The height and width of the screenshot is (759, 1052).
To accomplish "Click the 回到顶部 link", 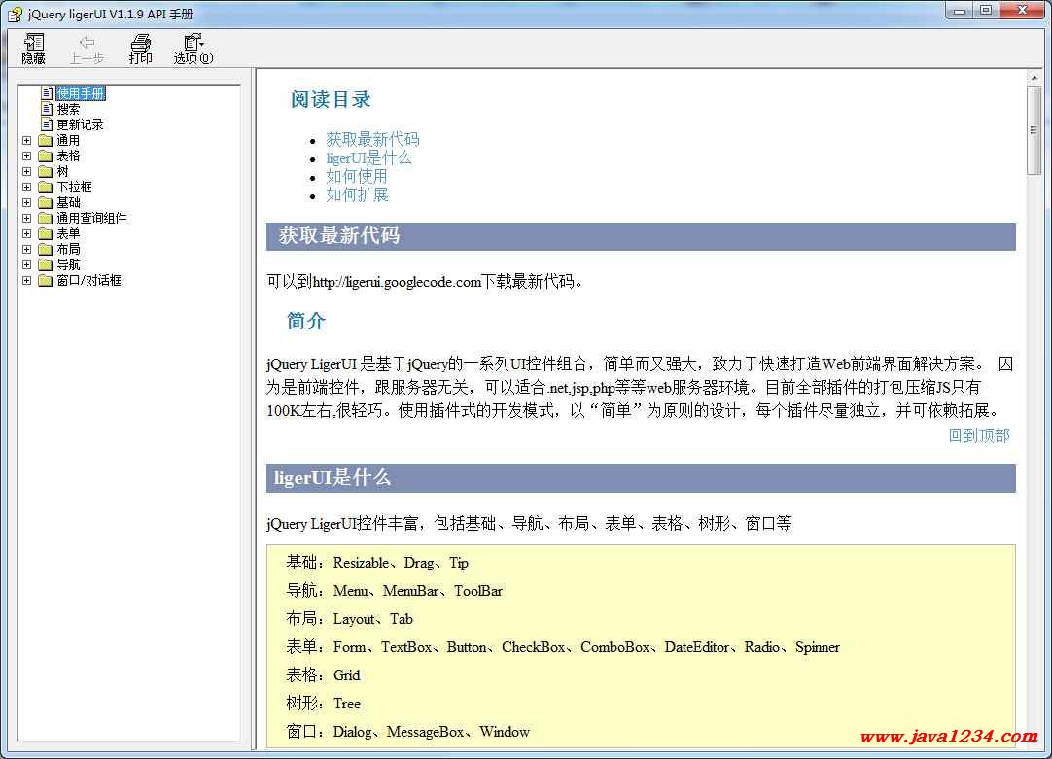I will tap(978, 435).
